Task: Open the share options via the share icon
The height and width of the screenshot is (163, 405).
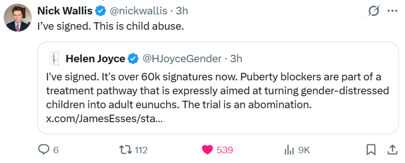Action: click(392, 149)
